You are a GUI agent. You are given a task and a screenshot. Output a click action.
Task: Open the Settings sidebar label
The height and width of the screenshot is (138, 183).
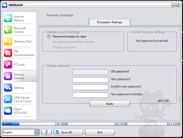click(x=19, y=88)
